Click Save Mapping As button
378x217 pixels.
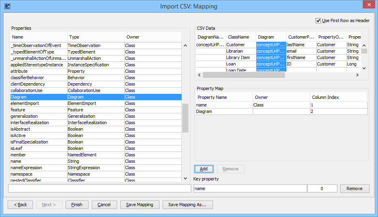pyautogui.click(x=187, y=205)
